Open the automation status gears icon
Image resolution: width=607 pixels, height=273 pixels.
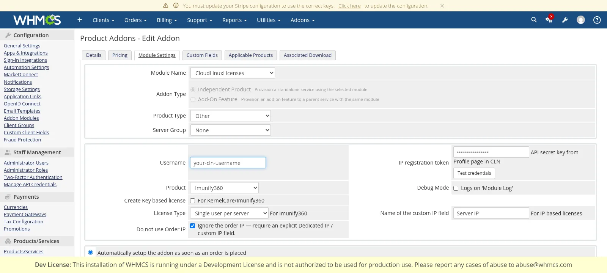point(549,20)
